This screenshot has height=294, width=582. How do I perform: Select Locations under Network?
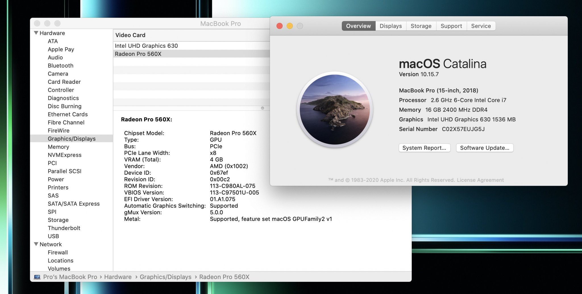[x=61, y=260]
